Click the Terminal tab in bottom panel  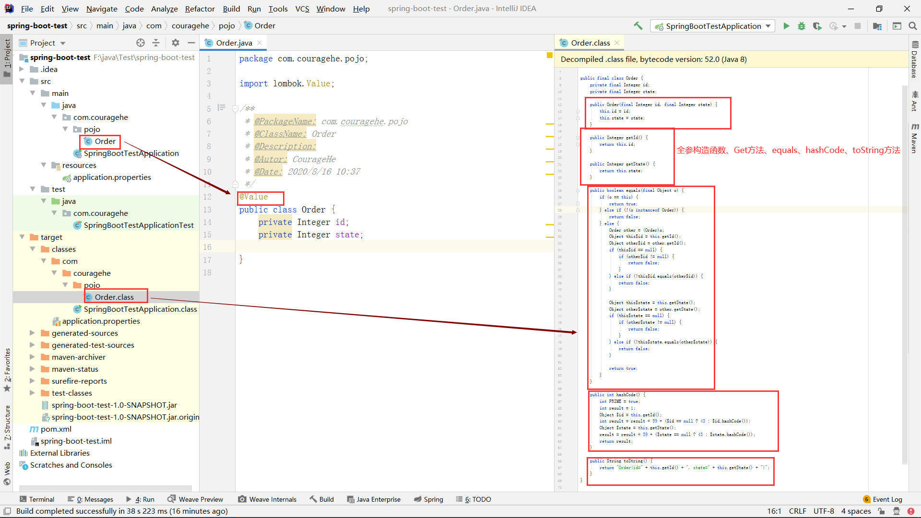35,499
